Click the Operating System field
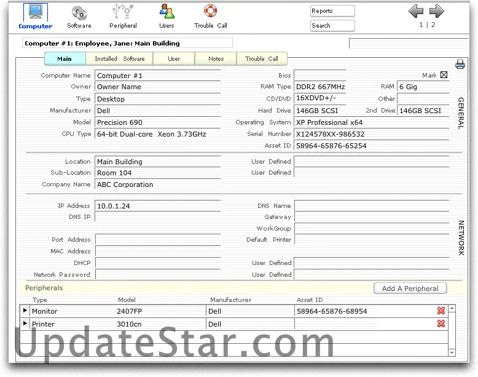Image resolution: width=478 pixels, height=377 pixels. 372,122
